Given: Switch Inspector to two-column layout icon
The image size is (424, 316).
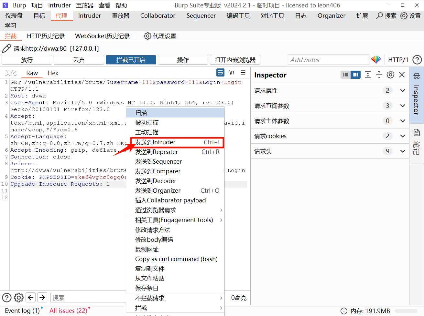Looking at the screenshot, I should [x=355, y=75].
